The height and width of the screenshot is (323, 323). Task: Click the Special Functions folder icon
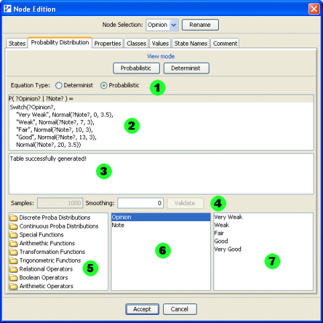[x=13, y=235]
